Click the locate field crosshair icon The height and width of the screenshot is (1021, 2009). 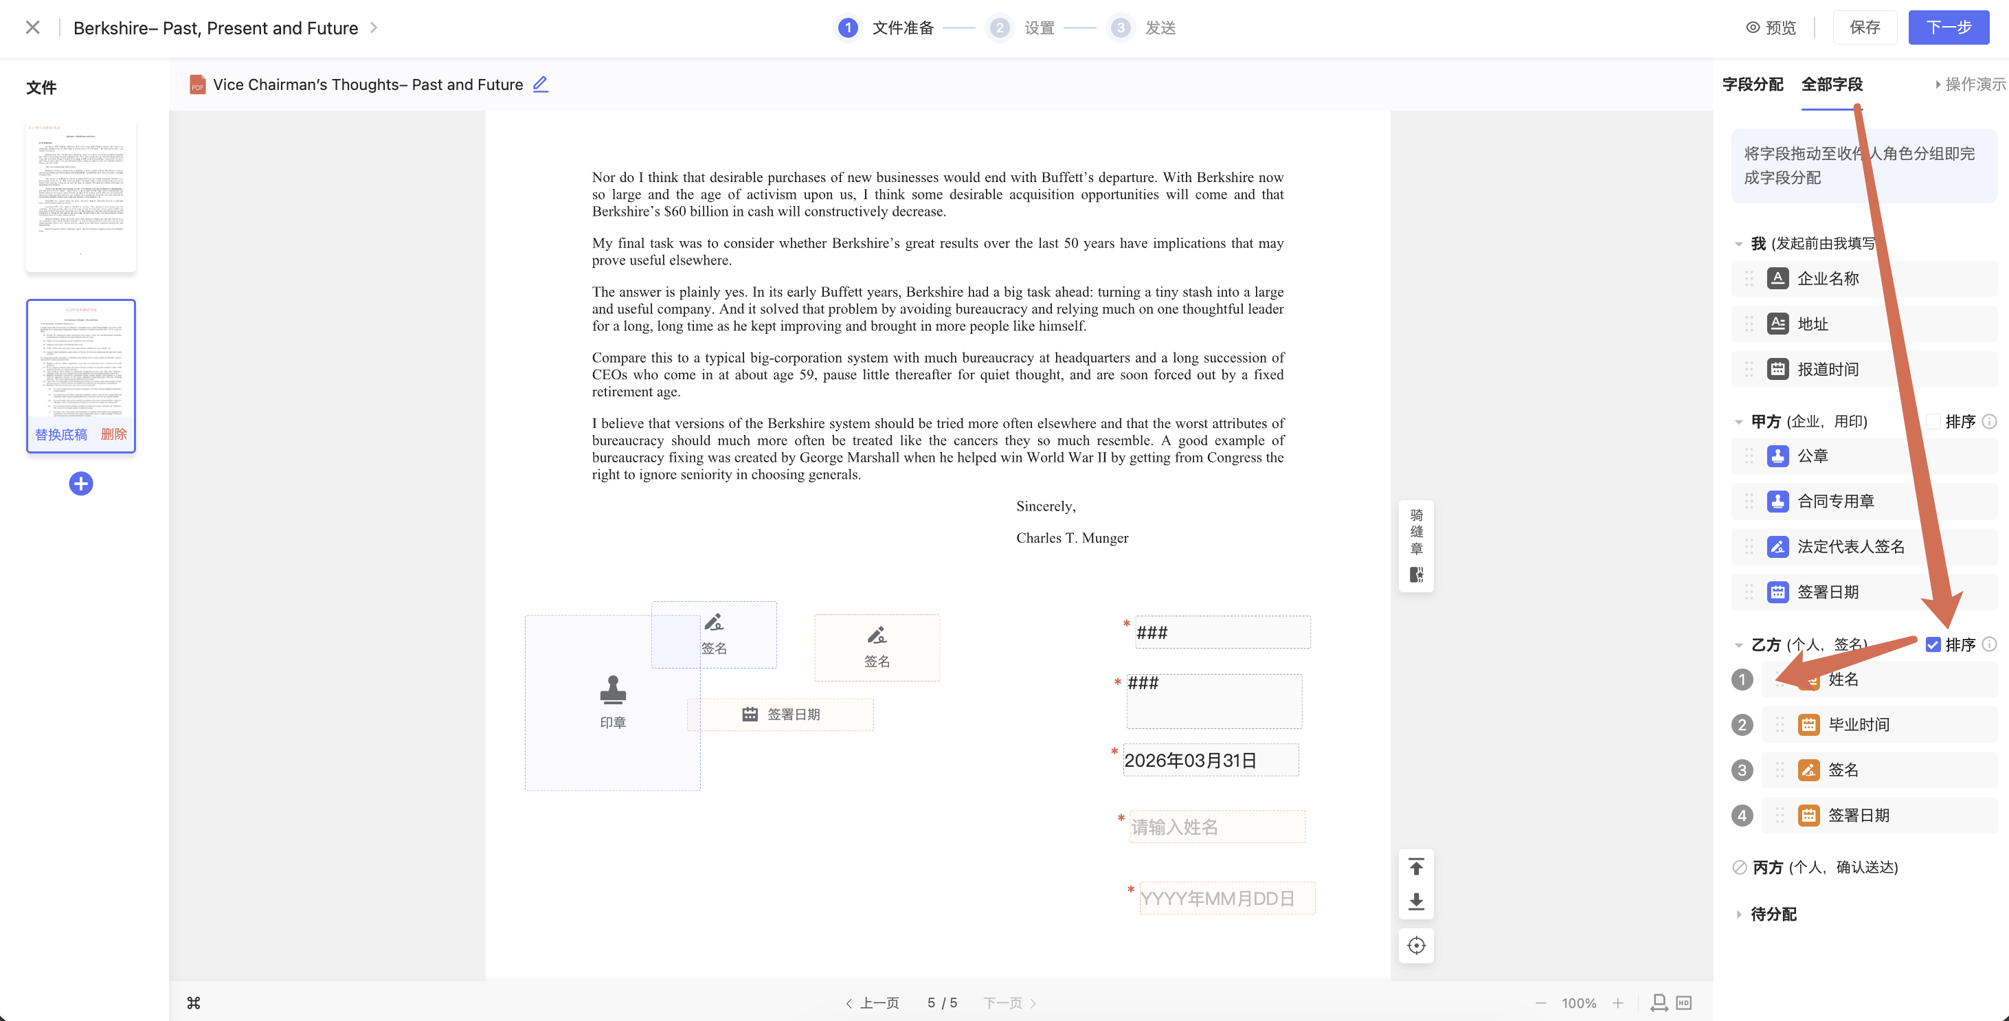click(1416, 945)
